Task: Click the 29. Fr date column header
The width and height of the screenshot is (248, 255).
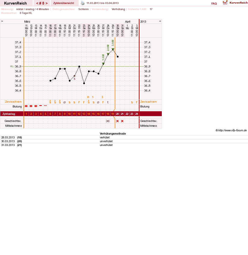Action: click(x=113, y=30)
